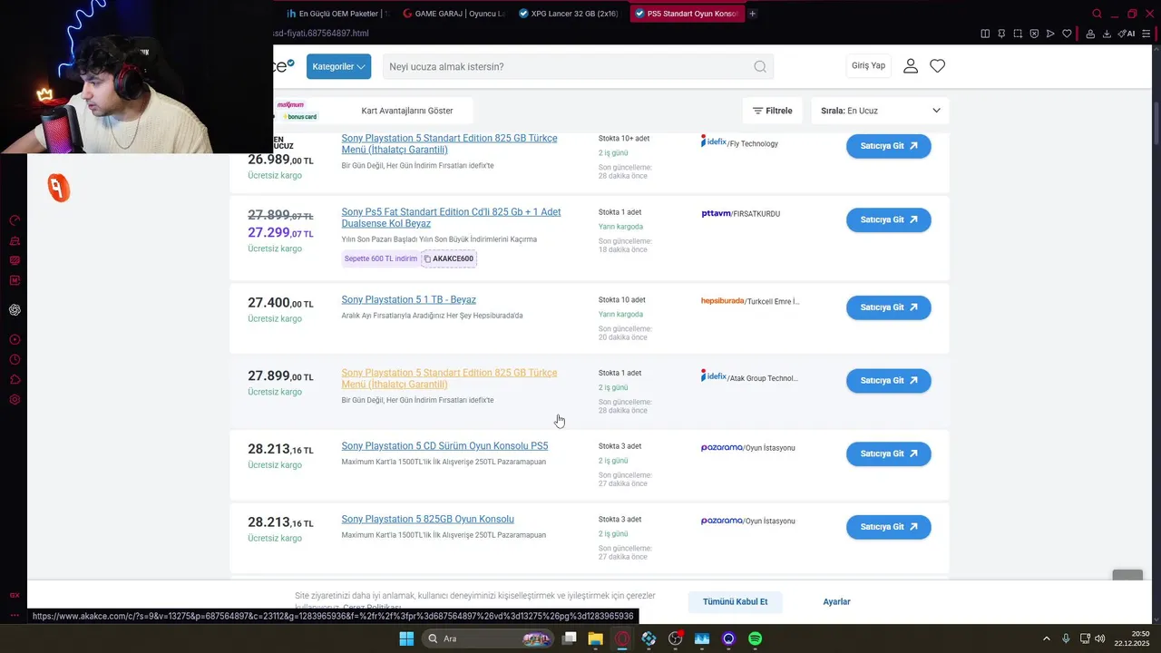The height and width of the screenshot is (653, 1161).
Task: Click the split screen icon in address bar
Action: [985, 34]
